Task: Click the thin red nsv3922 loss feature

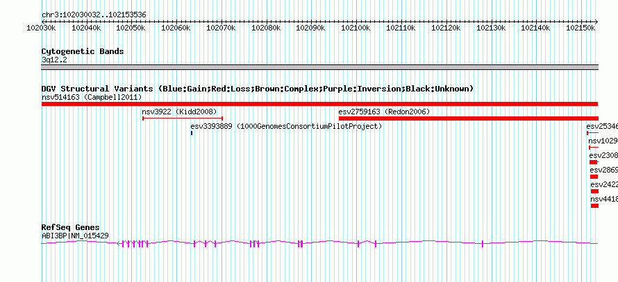Action: click(183, 118)
